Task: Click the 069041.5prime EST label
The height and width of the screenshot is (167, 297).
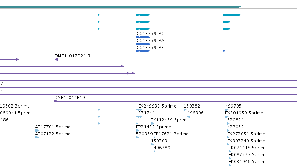Action: pos(16,113)
